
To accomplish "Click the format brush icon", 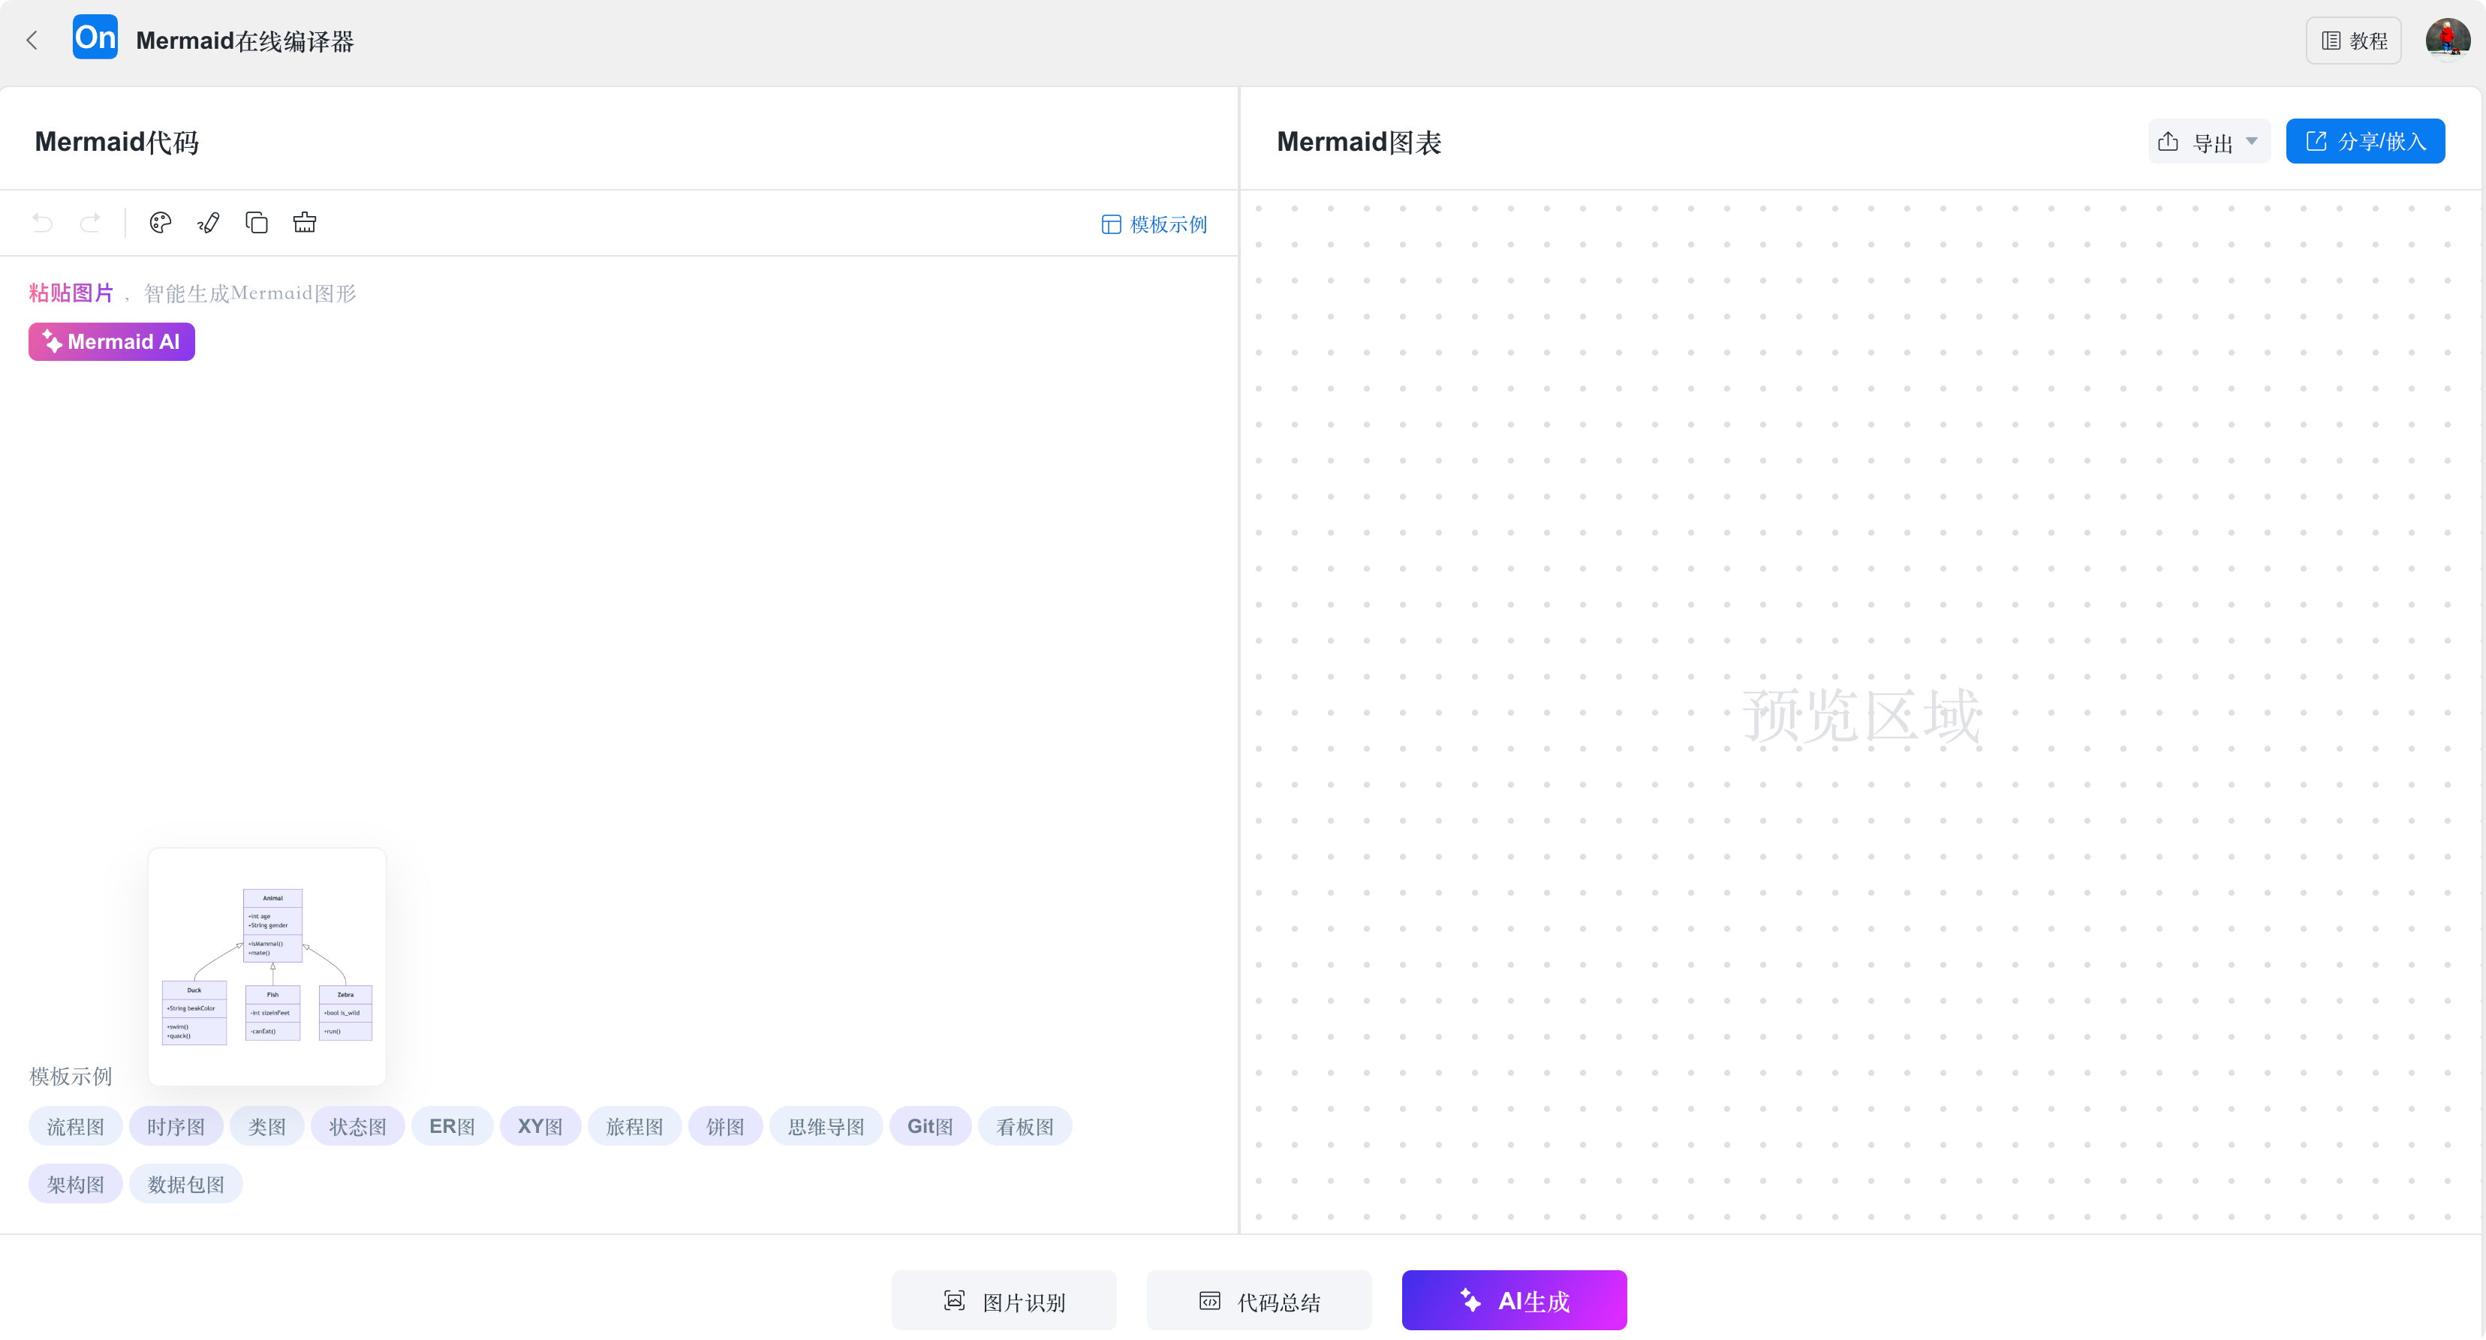I will (209, 223).
